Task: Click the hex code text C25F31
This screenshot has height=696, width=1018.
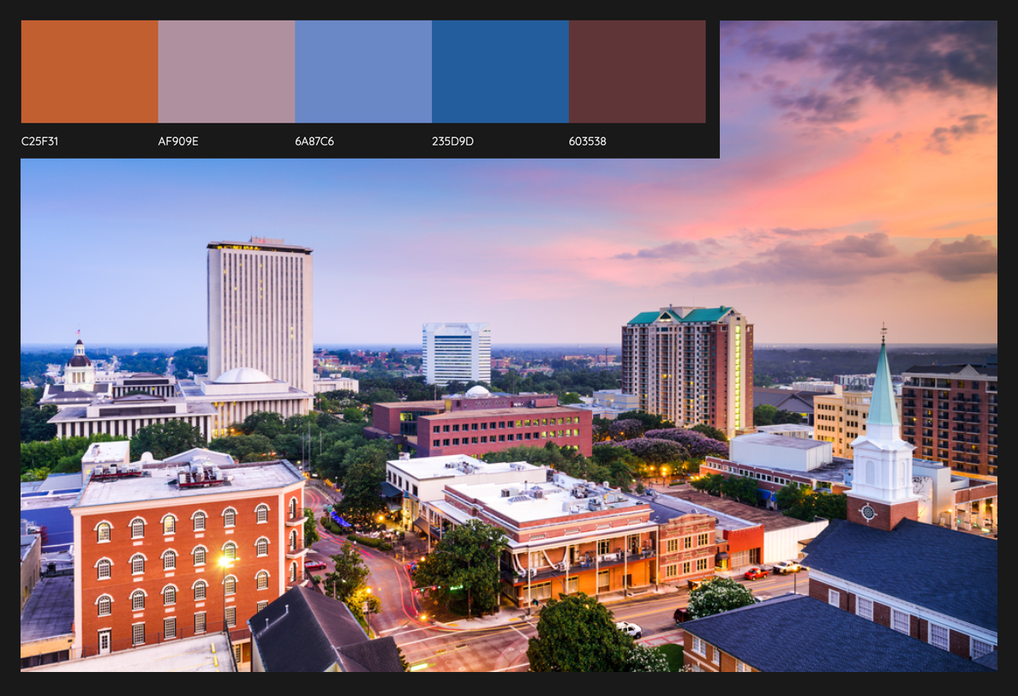Action: 39,141
